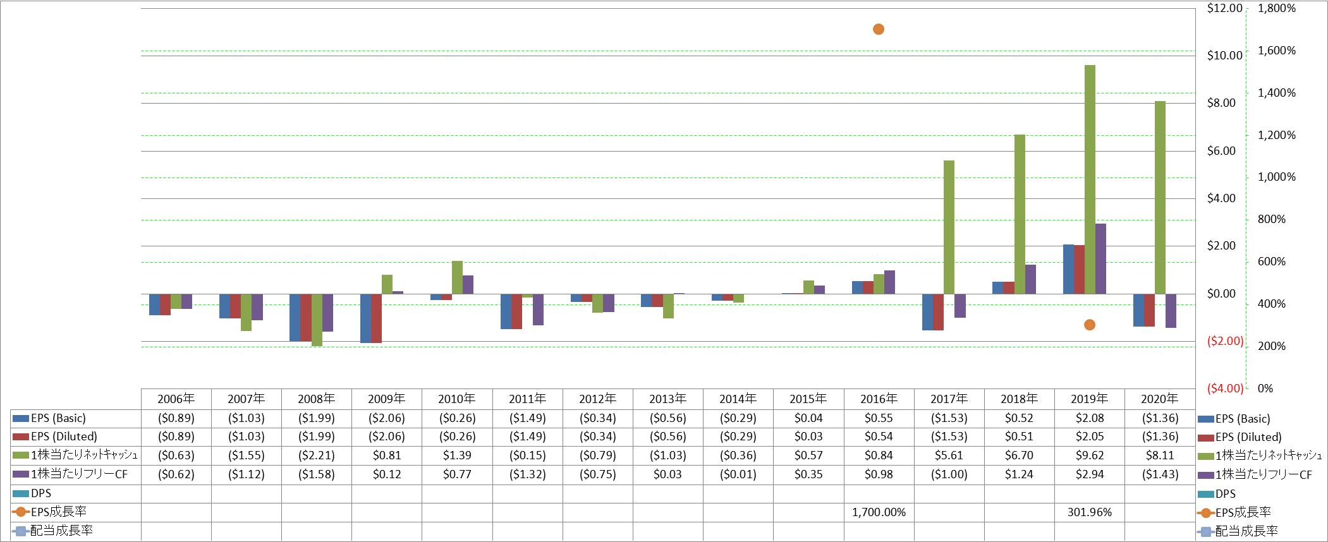Click the $8.11 net cash cell for 2020

(x=1160, y=455)
